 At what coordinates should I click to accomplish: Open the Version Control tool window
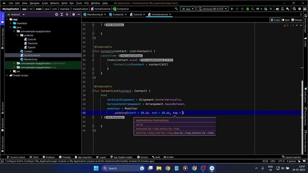[16, 157]
